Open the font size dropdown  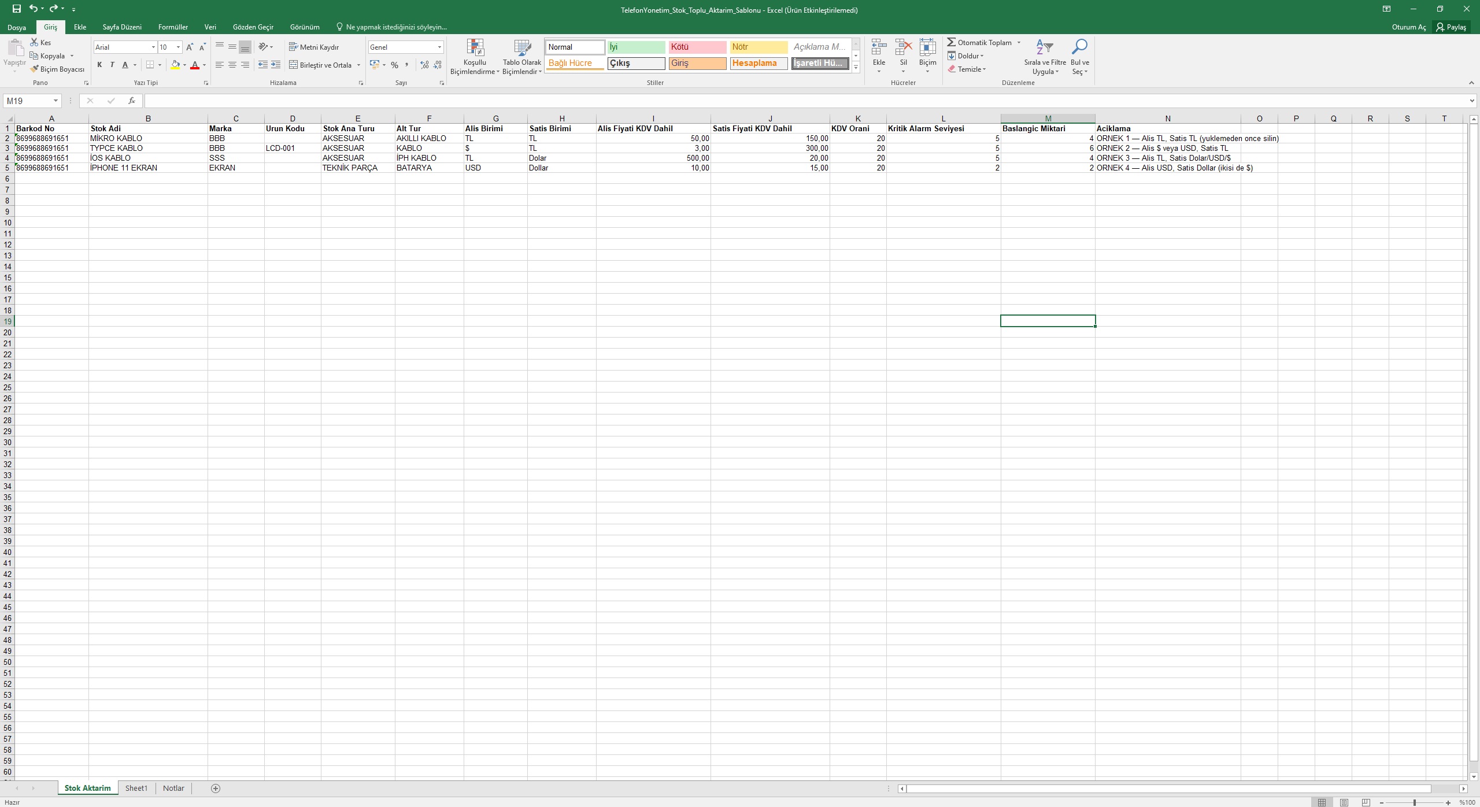[x=178, y=47]
